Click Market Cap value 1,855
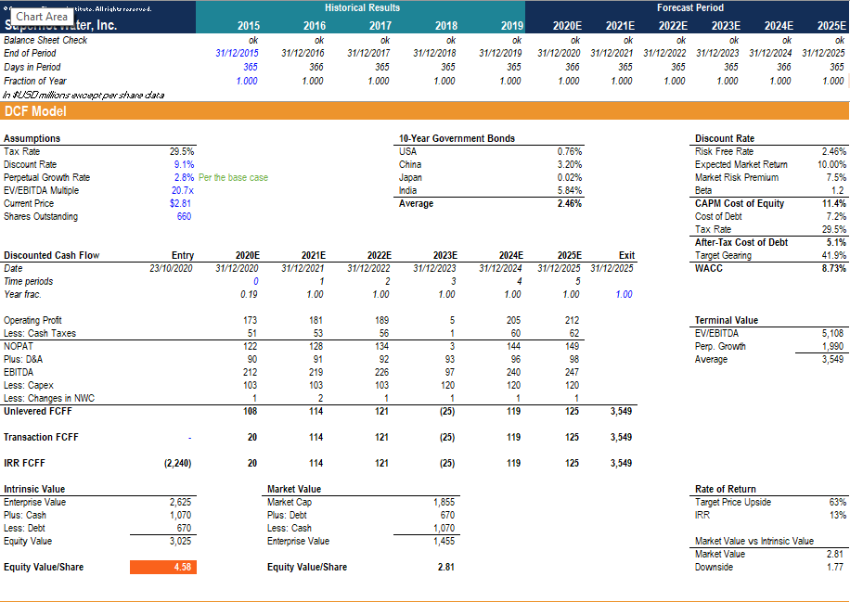 [x=444, y=503]
